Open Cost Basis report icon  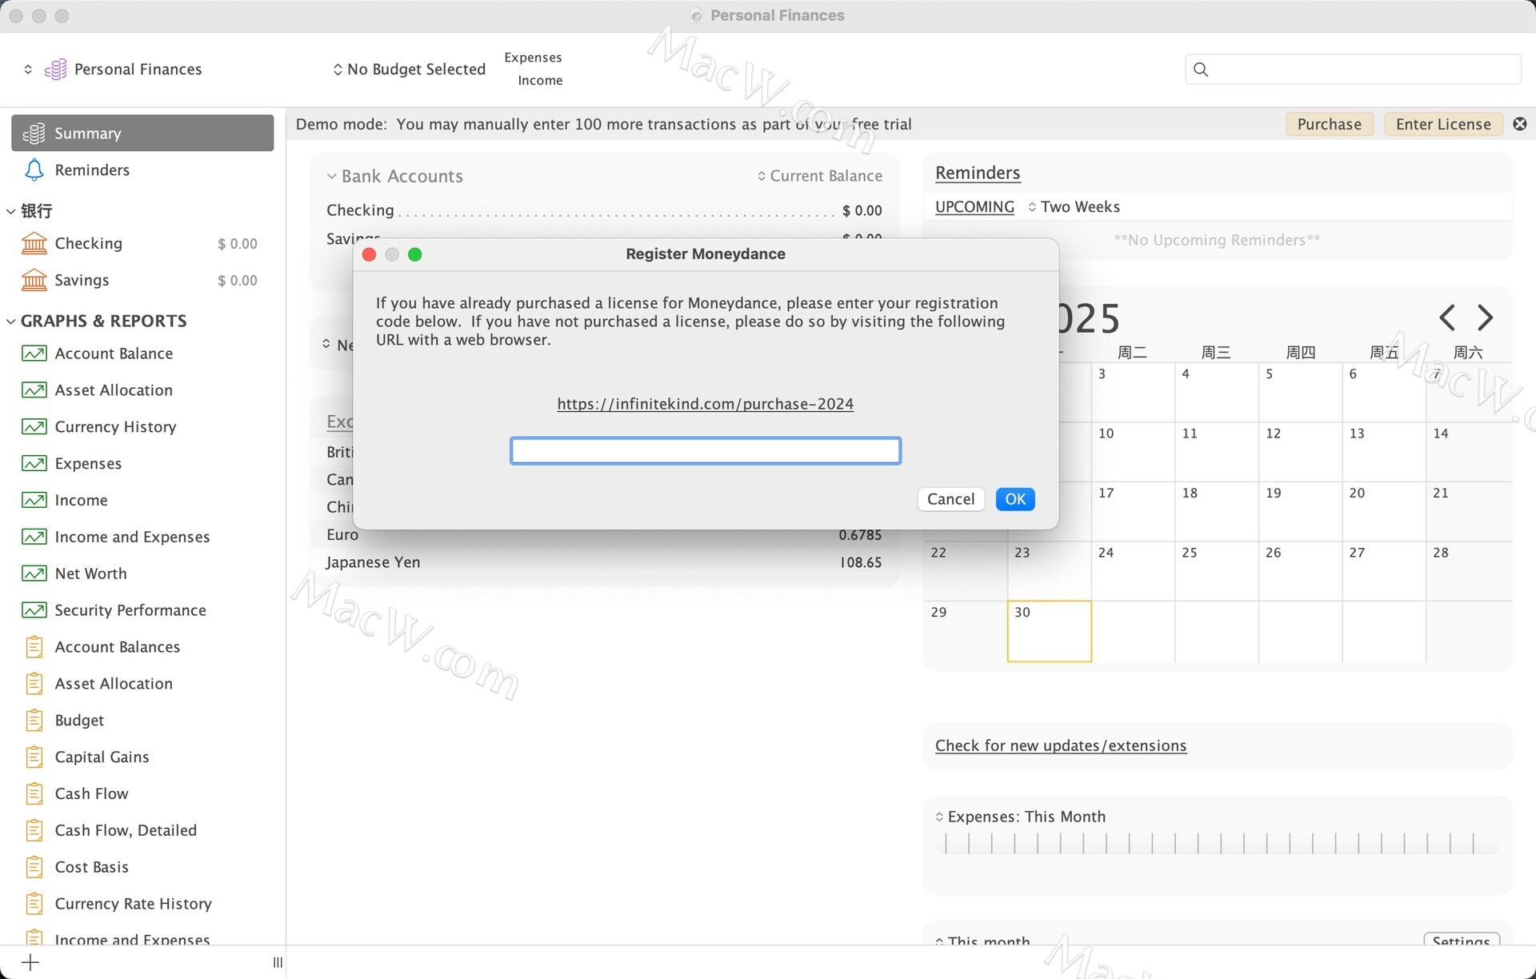34,867
